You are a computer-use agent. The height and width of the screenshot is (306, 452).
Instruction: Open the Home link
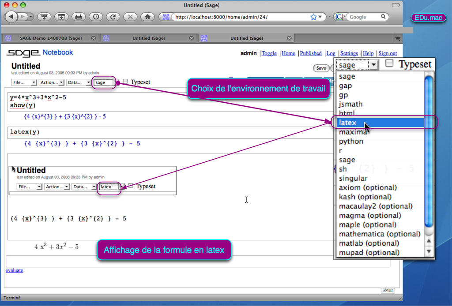[288, 53]
